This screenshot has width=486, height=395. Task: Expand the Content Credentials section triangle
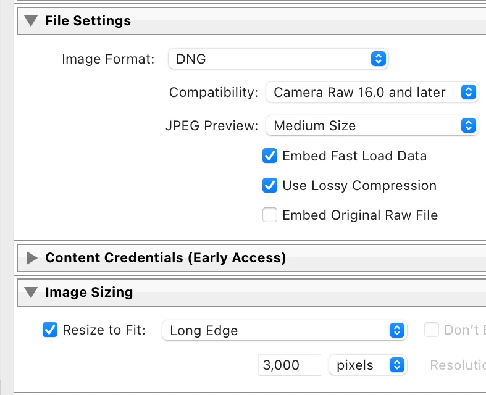[31, 258]
